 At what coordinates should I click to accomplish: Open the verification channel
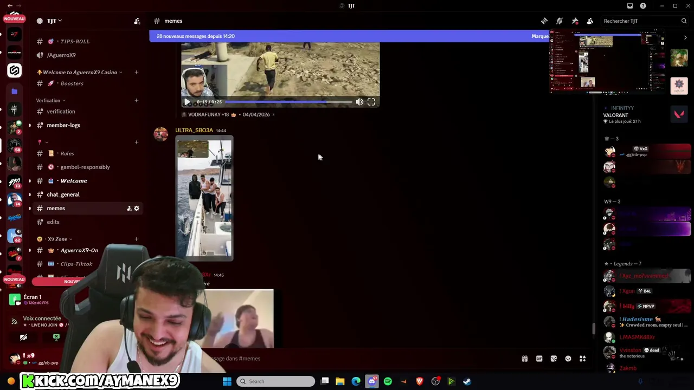pyautogui.click(x=61, y=112)
